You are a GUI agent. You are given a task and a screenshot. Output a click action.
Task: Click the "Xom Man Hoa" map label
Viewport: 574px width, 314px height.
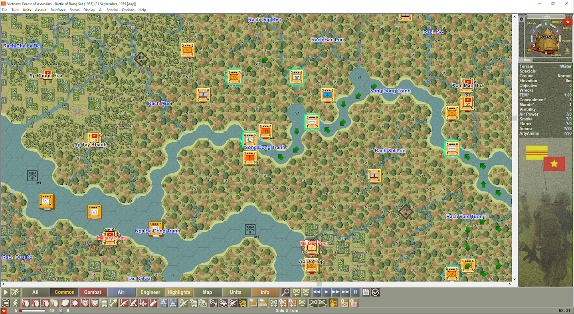click(468, 85)
